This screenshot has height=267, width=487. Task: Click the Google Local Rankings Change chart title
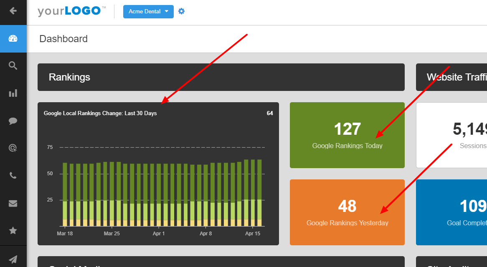point(100,113)
